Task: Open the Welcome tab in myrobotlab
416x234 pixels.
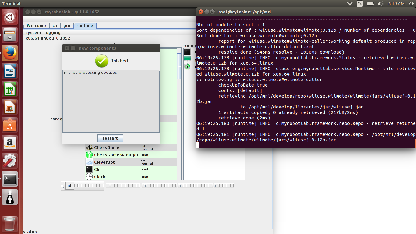Action: tap(36, 26)
